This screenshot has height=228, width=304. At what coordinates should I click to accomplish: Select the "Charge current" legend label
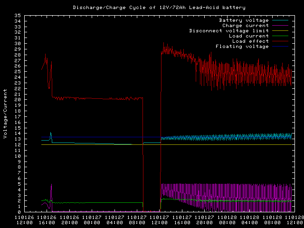(x=245, y=26)
